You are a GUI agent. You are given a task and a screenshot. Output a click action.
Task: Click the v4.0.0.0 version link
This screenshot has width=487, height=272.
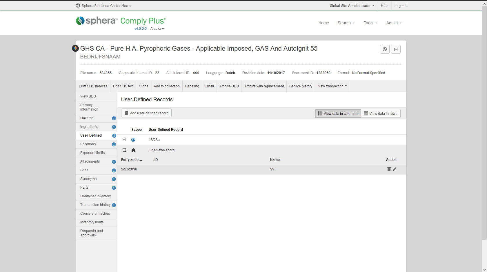[x=141, y=29]
